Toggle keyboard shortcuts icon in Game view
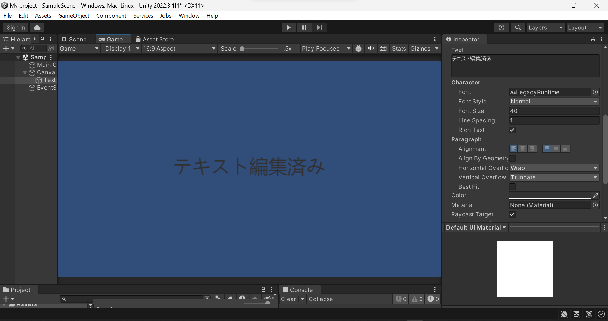This screenshot has height=321, width=608. tap(383, 48)
